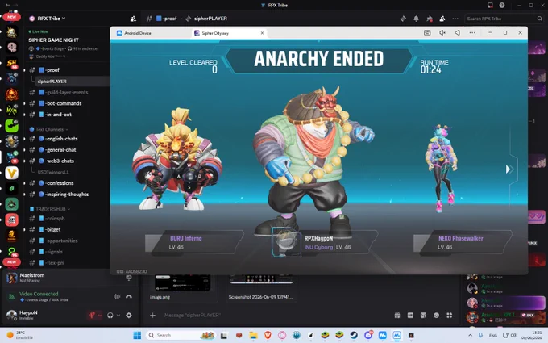Open microphone input options arrow
The width and height of the screenshot is (548, 343).
point(100,315)
